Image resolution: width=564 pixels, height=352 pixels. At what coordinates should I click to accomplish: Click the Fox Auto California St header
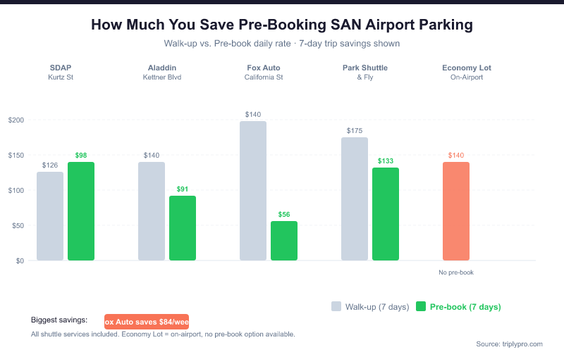[264, 72]
